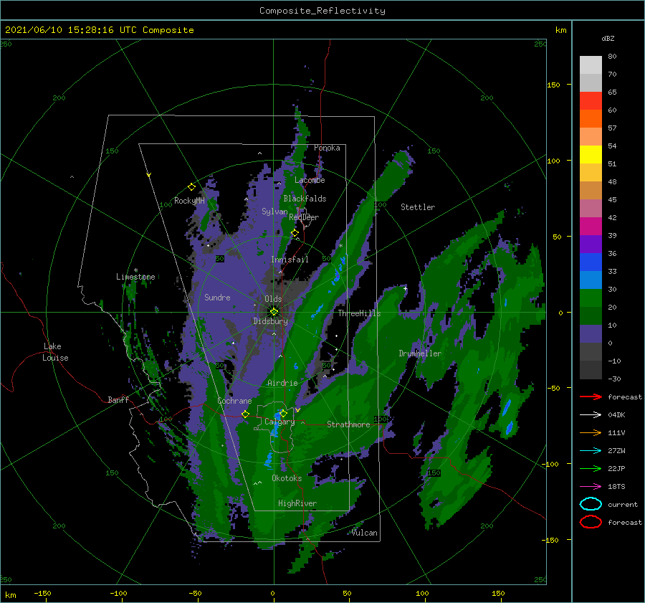Click the Banff label on map
Image resolution: width=645 pixels, height=603 pixels.
[118, 399]
